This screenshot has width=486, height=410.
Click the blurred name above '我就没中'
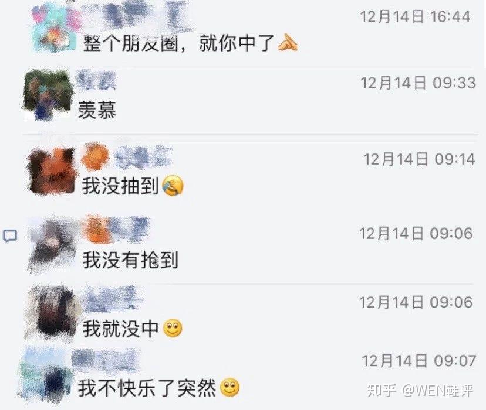(112, 298)
